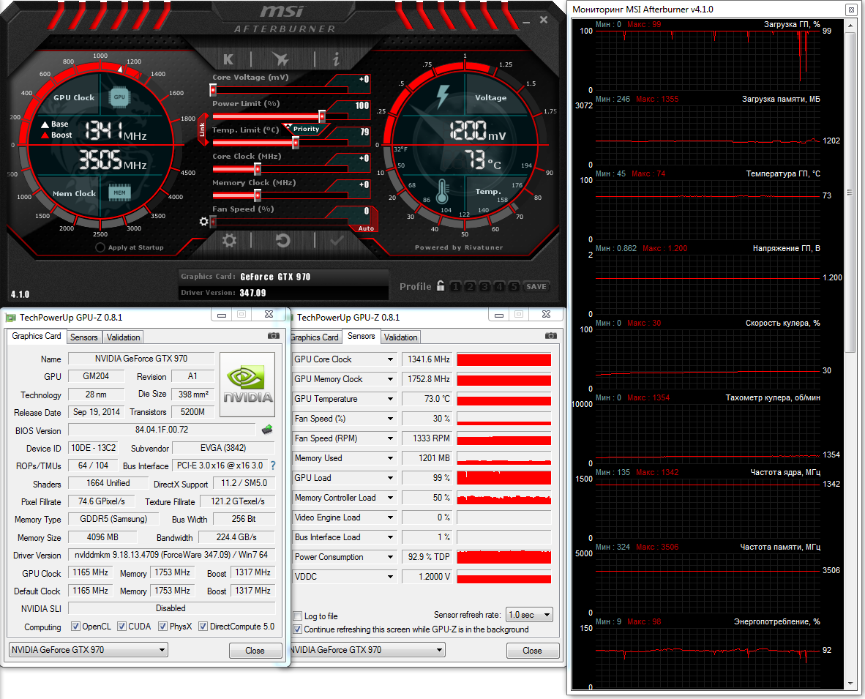Image resolution: width=865 pixels, height=699 pixels.
Task: Adjust the Core Voltage slider handle
Action: point(213,89)
